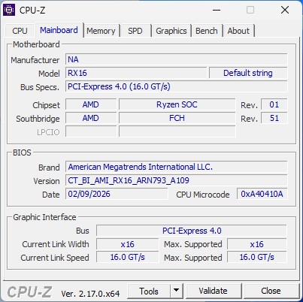
Task: Open the About tab
Action: click(238, 31)
